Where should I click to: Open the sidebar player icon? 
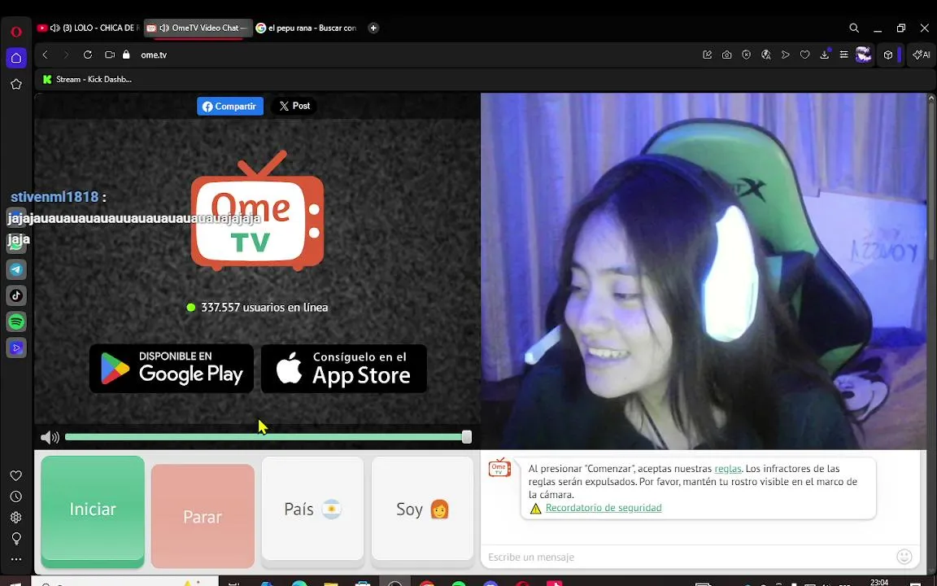coord(16,348)
